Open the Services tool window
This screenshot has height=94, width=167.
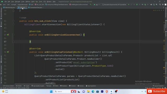click(81, 86)
